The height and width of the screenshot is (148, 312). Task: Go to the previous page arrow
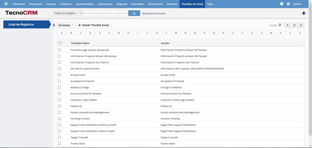pyautogui.click(x=288, y=25)
